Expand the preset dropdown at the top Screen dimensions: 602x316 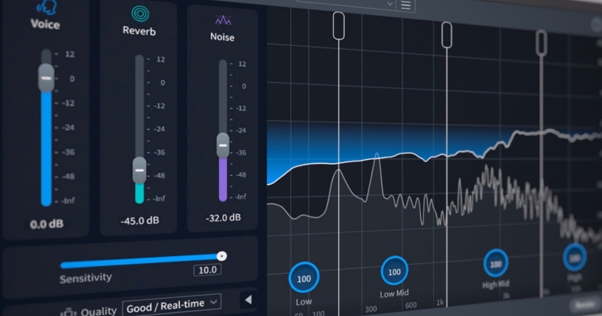(390, 4)
